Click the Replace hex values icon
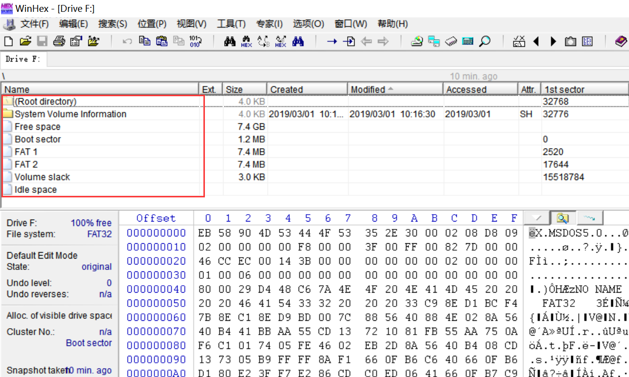The image size is (629, 377). coord(280,41)
